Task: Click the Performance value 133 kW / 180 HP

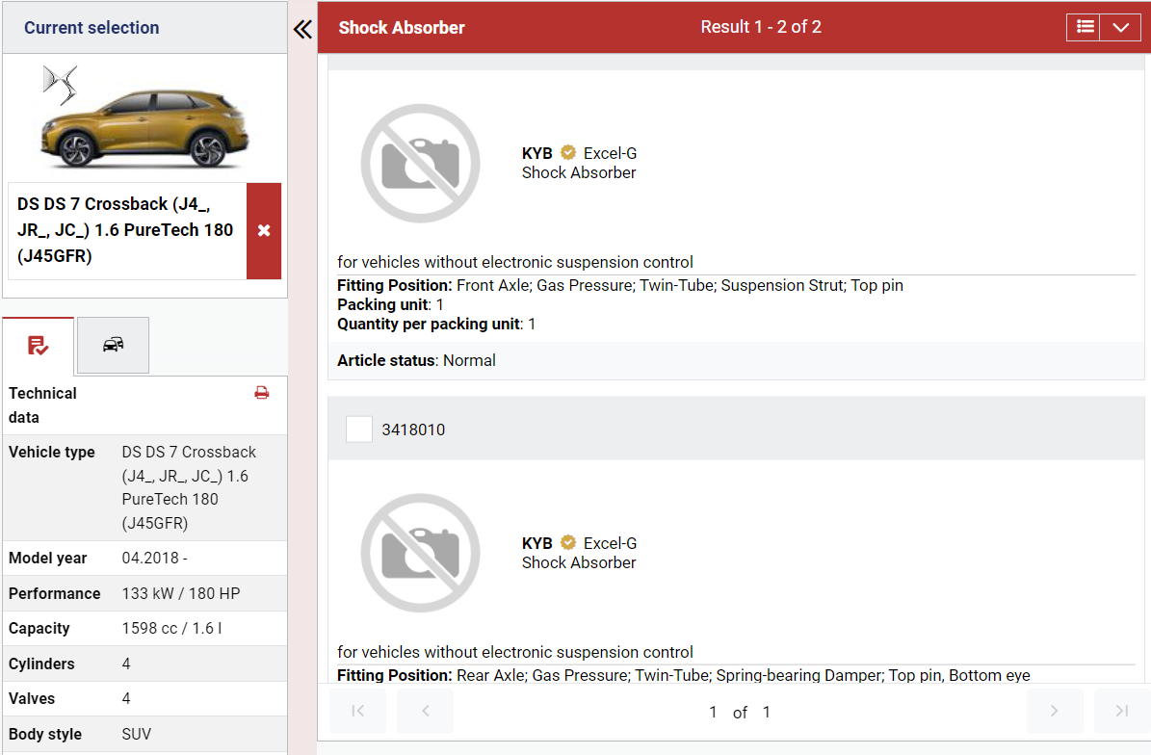Action: click(x=181, y=593)
